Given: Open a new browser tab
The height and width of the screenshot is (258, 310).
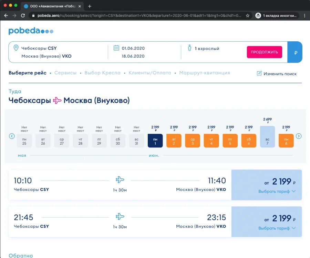Looking at the screenshot, I should pos(90,6).
